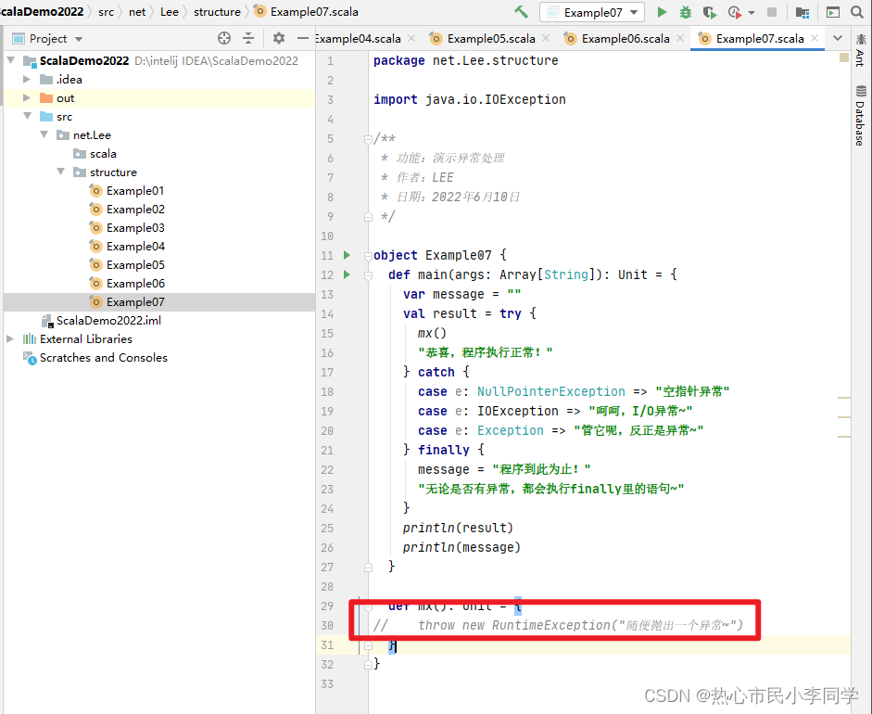Show hidden tabs dropdown chevron
The image size is (872, 714).
pos(838,38)
